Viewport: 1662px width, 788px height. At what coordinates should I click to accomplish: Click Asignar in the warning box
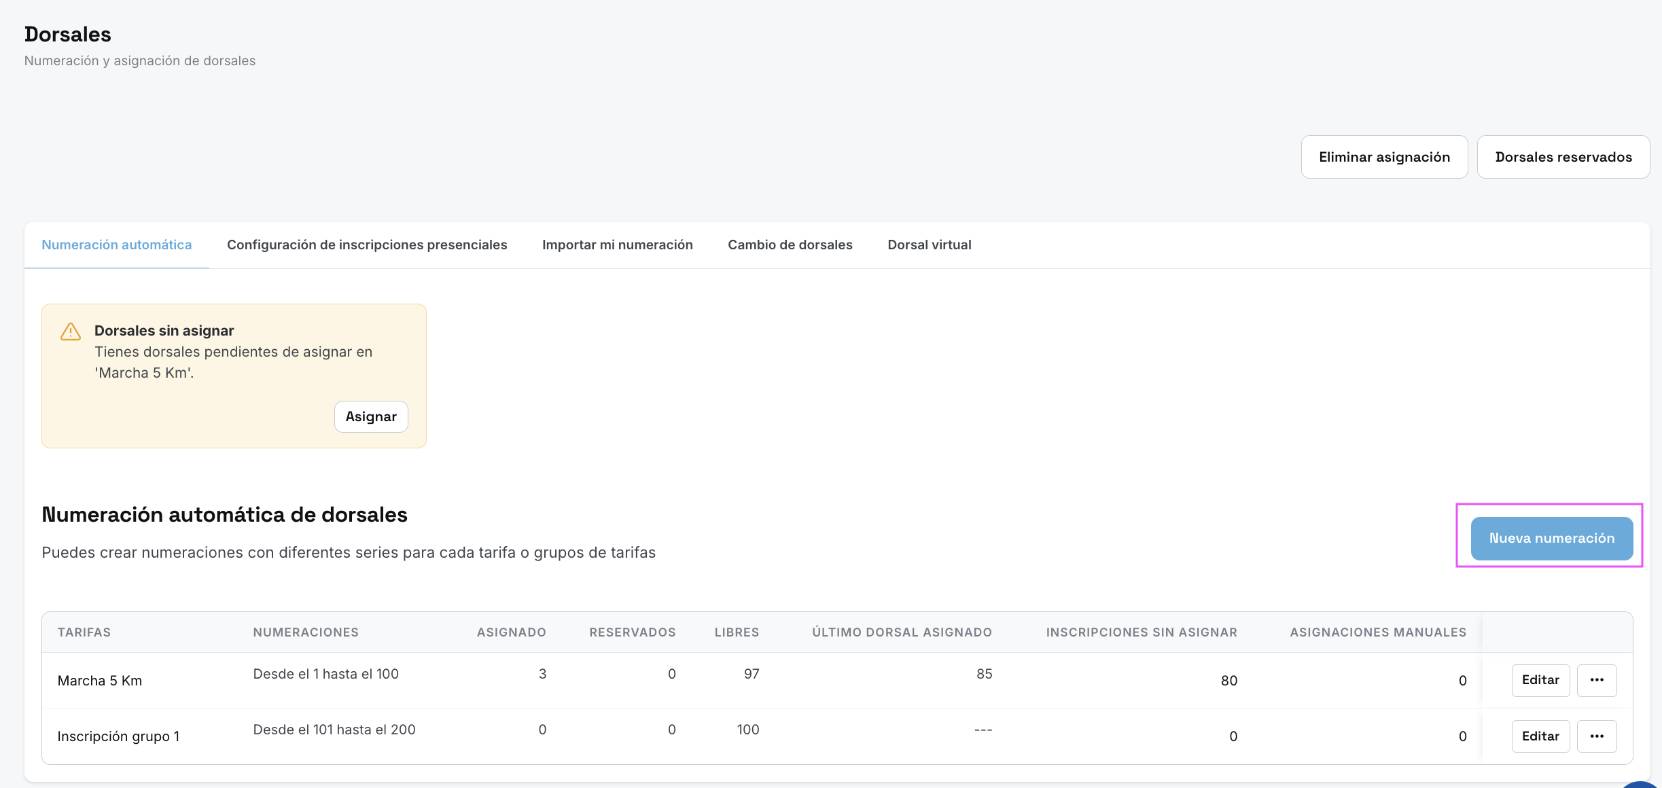[371, 416]
